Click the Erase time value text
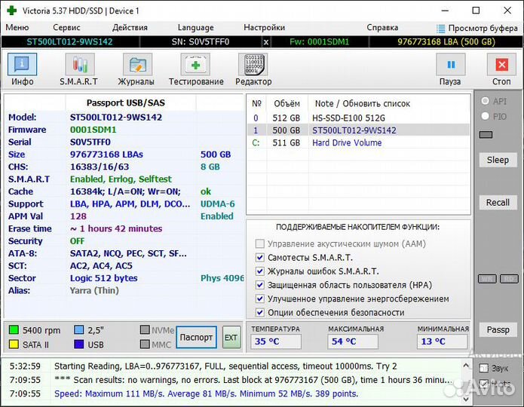 [x=116, y=229]
